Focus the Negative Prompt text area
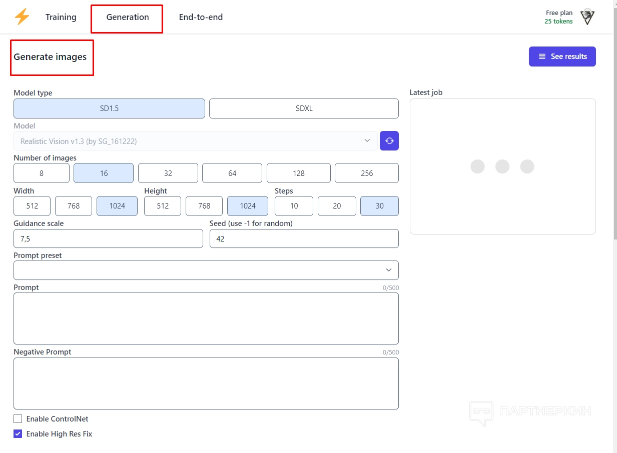This screenshot has height=453, width=617. [x=206, y=383]
